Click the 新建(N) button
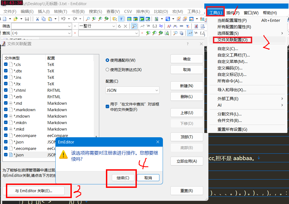289x204 pixels. [x=187, y=86]
